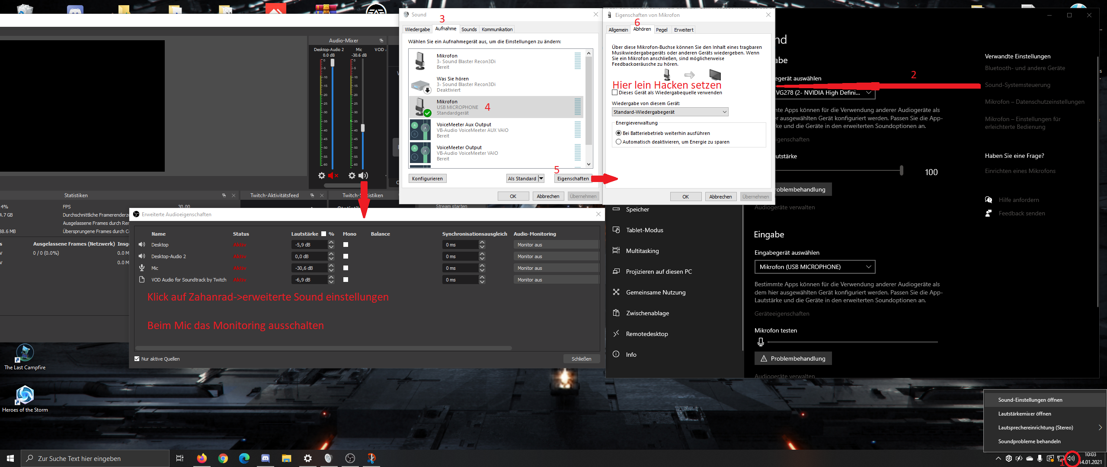Uncheck 'Nur aktive Quellen' checkbox
This screenshot has width=1107, height=467.
137,359
